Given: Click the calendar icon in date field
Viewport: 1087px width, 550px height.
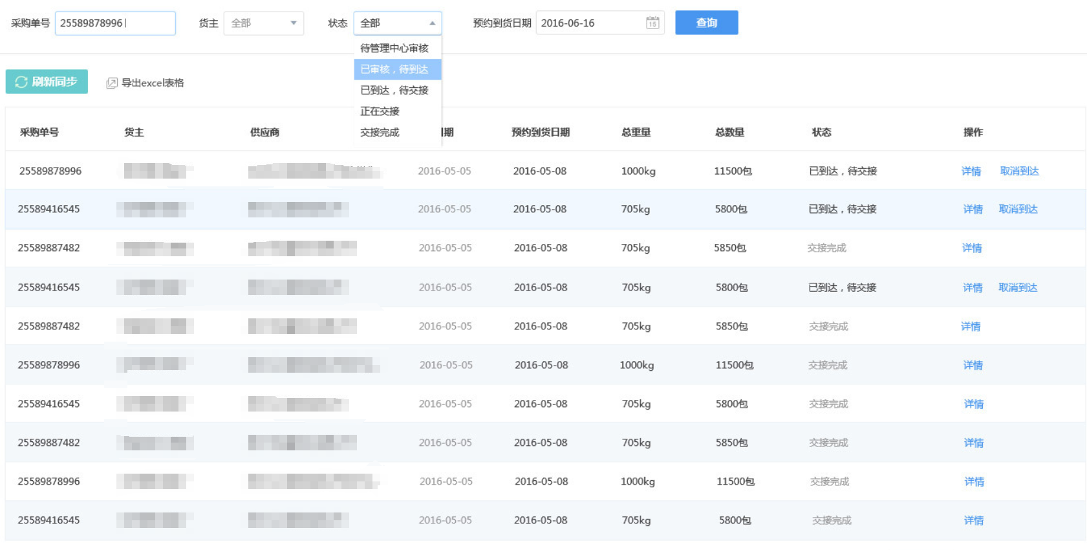Looking at the screenshot, I should point(652,23).
